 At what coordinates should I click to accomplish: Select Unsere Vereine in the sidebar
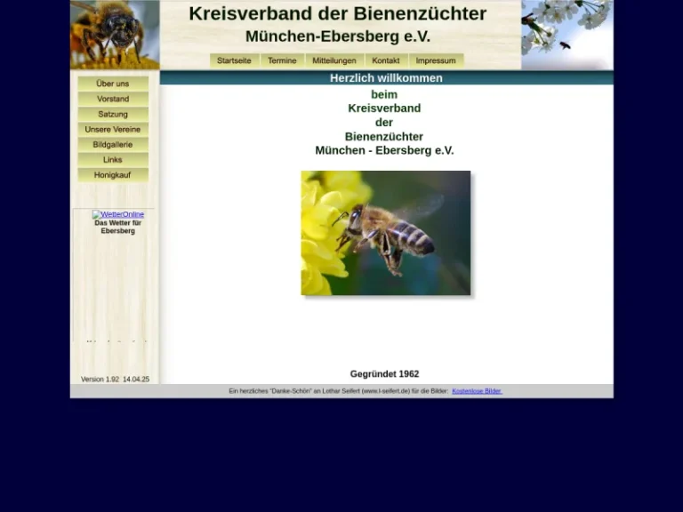point(113,129)
